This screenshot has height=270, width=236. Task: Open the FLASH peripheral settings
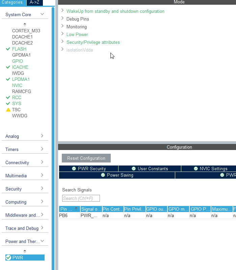coord(19,49)
